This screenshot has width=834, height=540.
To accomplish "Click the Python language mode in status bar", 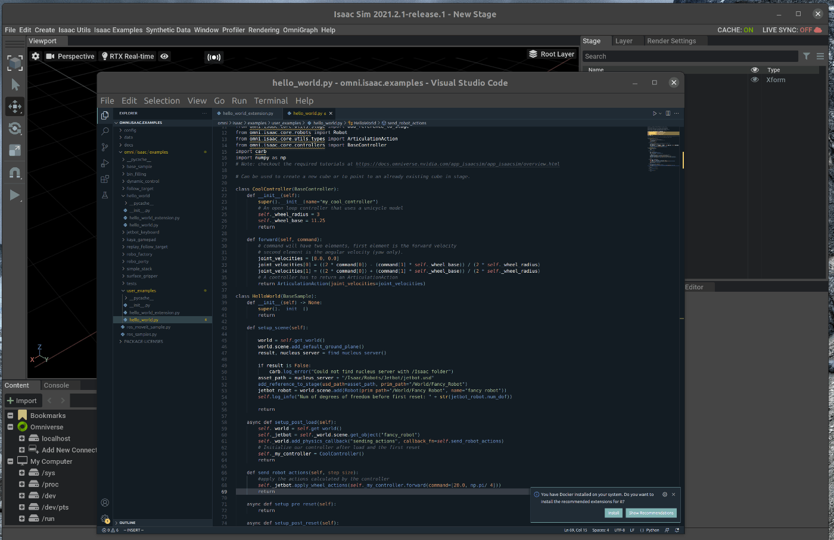I will coord(653,530).
